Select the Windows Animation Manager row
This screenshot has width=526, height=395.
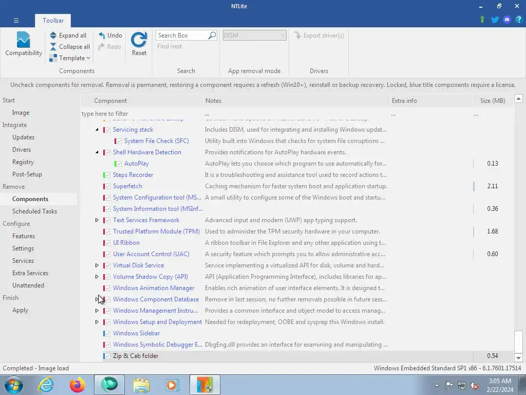pyautogui.click(x=297, y=288)
